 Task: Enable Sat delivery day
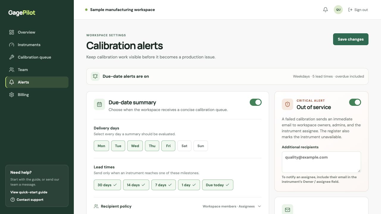click(x=185, y=146)
